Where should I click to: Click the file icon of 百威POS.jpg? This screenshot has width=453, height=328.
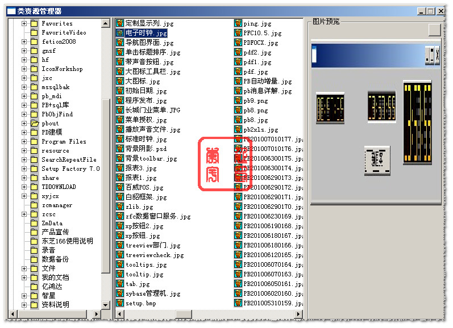(120, 187)
